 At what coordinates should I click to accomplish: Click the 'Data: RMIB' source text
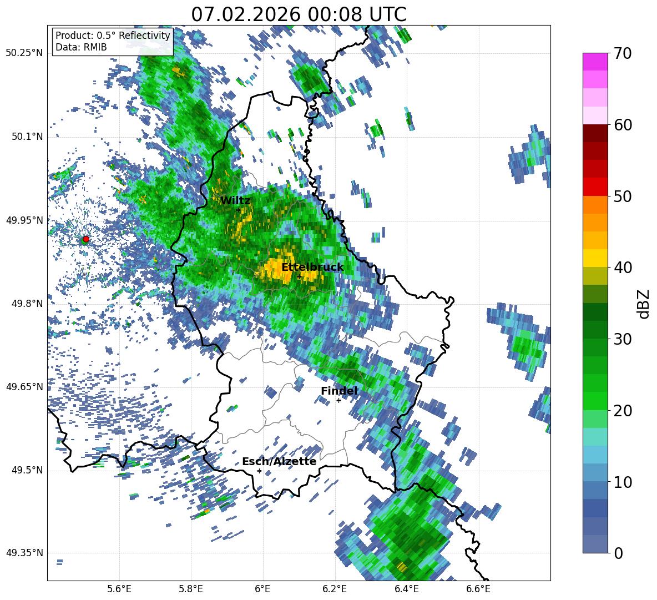pyautogui.click(x=81, y=47)
